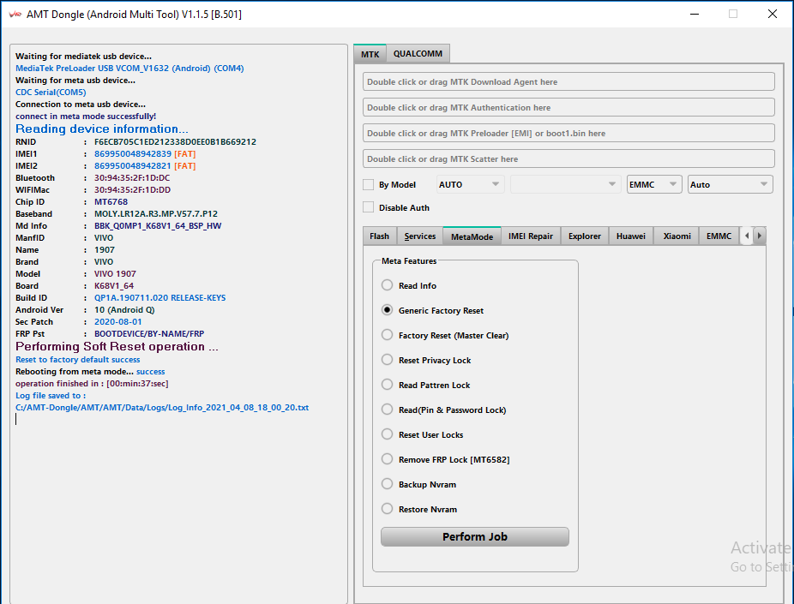Click the AMT Dongle app logo icon
Screen dimensions: 794x604
[14, 14]
